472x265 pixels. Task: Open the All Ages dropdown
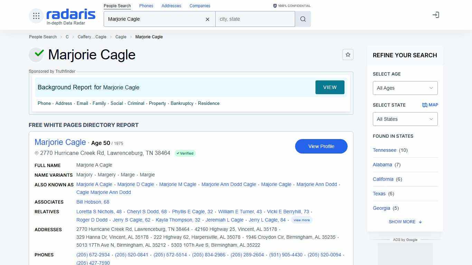(x=405, y=88)
